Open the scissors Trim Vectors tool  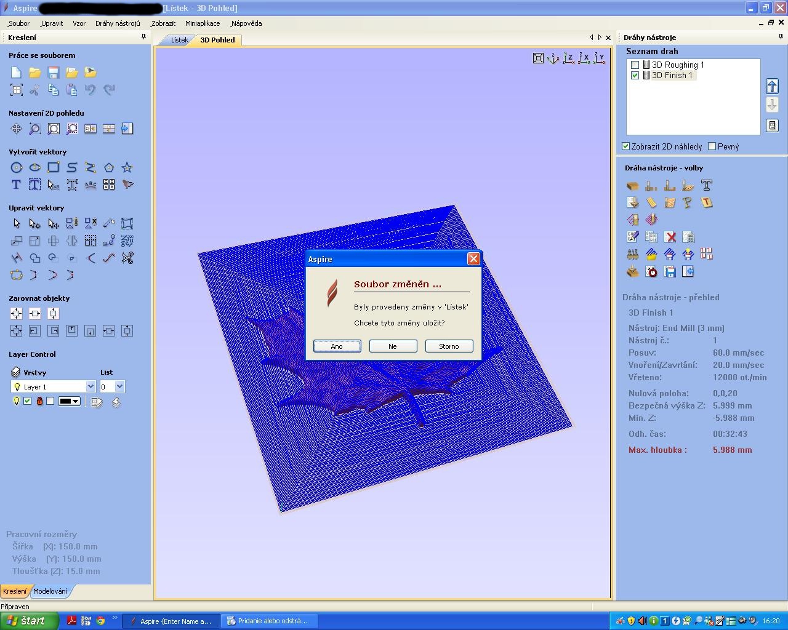127,258
